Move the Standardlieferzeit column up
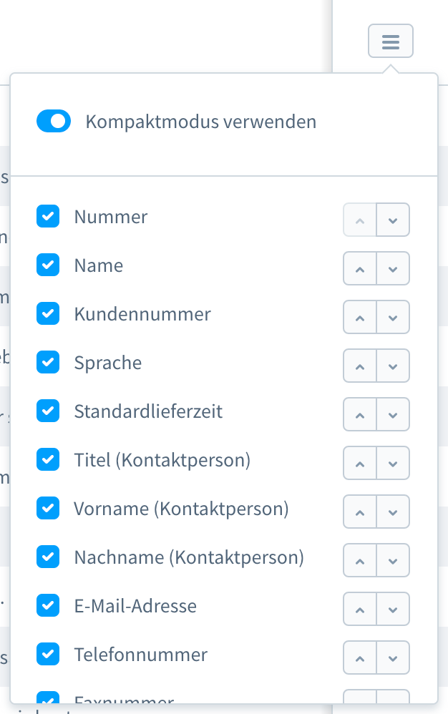Image resolution: width=448 pixels, height=714 pixels. 359,414
